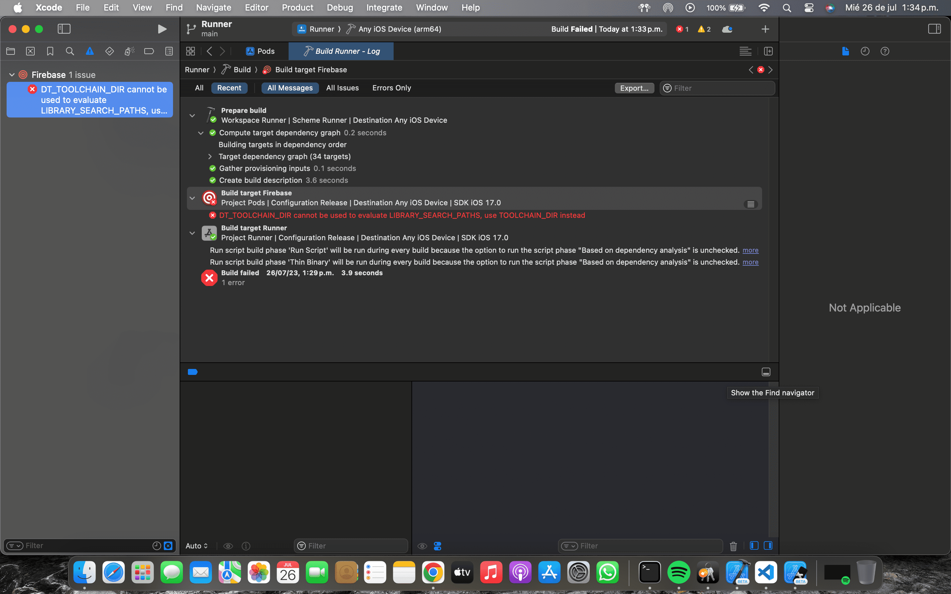The height and width of the screenshot is (594, 951).
Task: Click the first 'more' link in Run Script message
Action: [750, 250]
